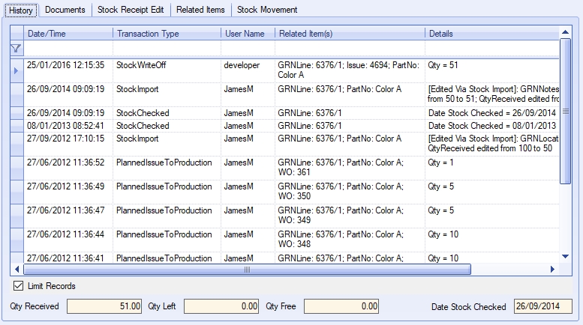Click the filter funnel icon in grid
The image size is (583, 325).
point(16,48)
